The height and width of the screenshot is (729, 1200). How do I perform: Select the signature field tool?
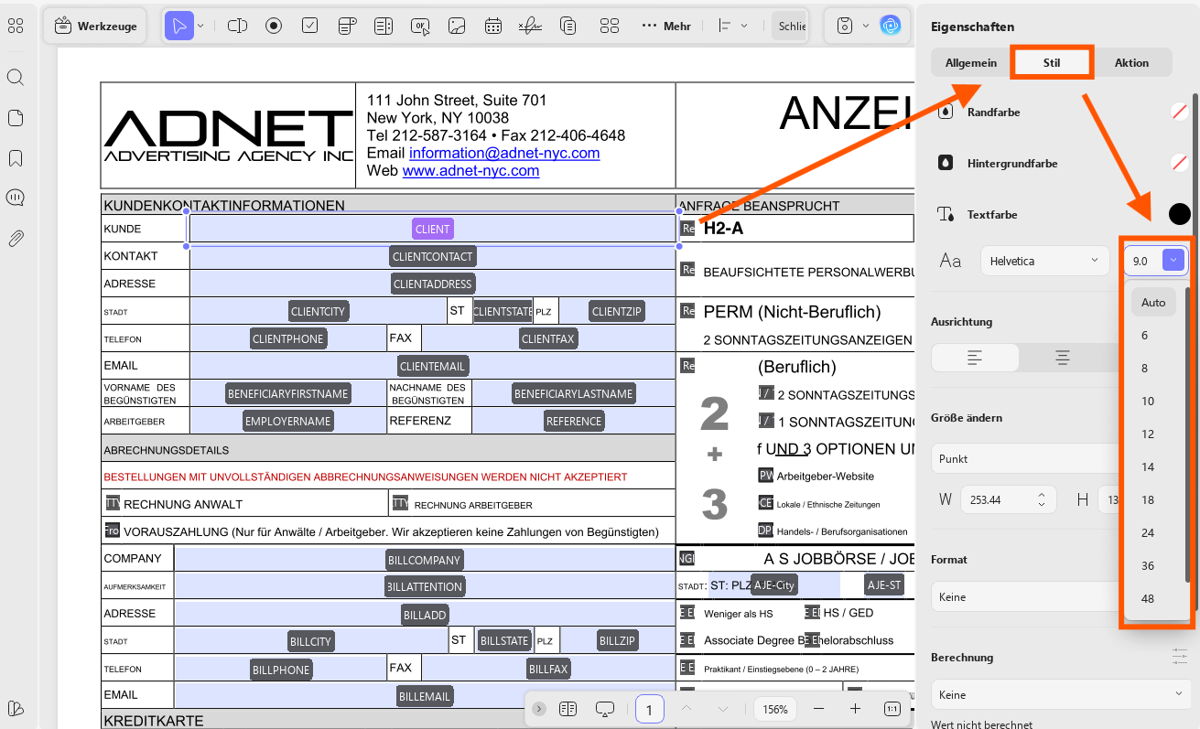click(530, 26)
